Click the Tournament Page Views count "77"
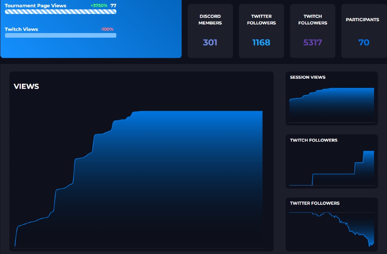387x254 pixels. click(113, 5)
